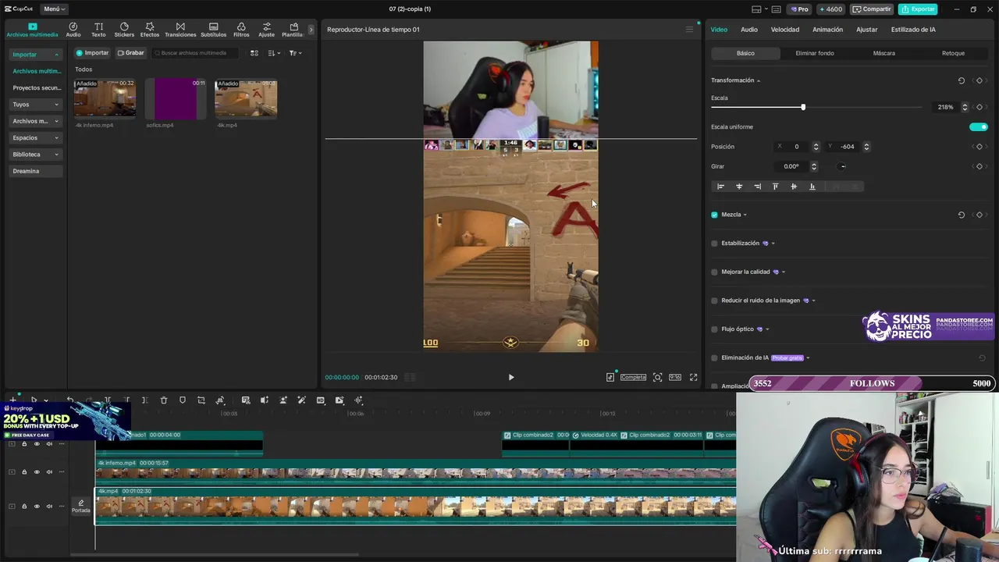The height and width of the screenshot is (562, 999).
Task: Switch to the Ajustar tab
Action: (867, 30)
